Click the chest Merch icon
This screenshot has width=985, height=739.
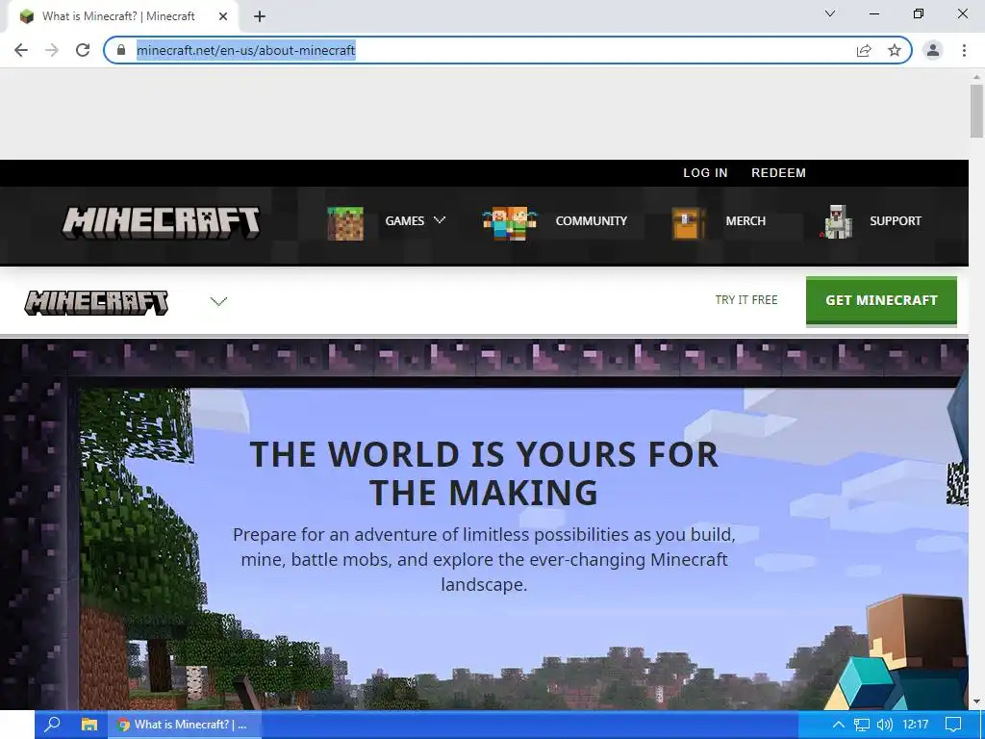pyautogui.click(x=688, y=224)
